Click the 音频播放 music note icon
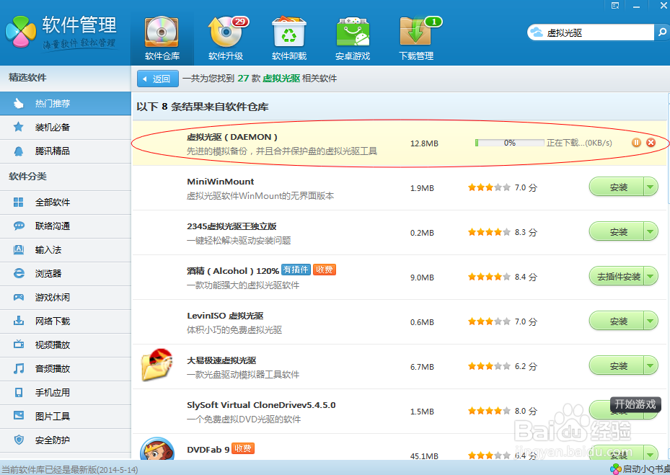 [x=18, y=368]
